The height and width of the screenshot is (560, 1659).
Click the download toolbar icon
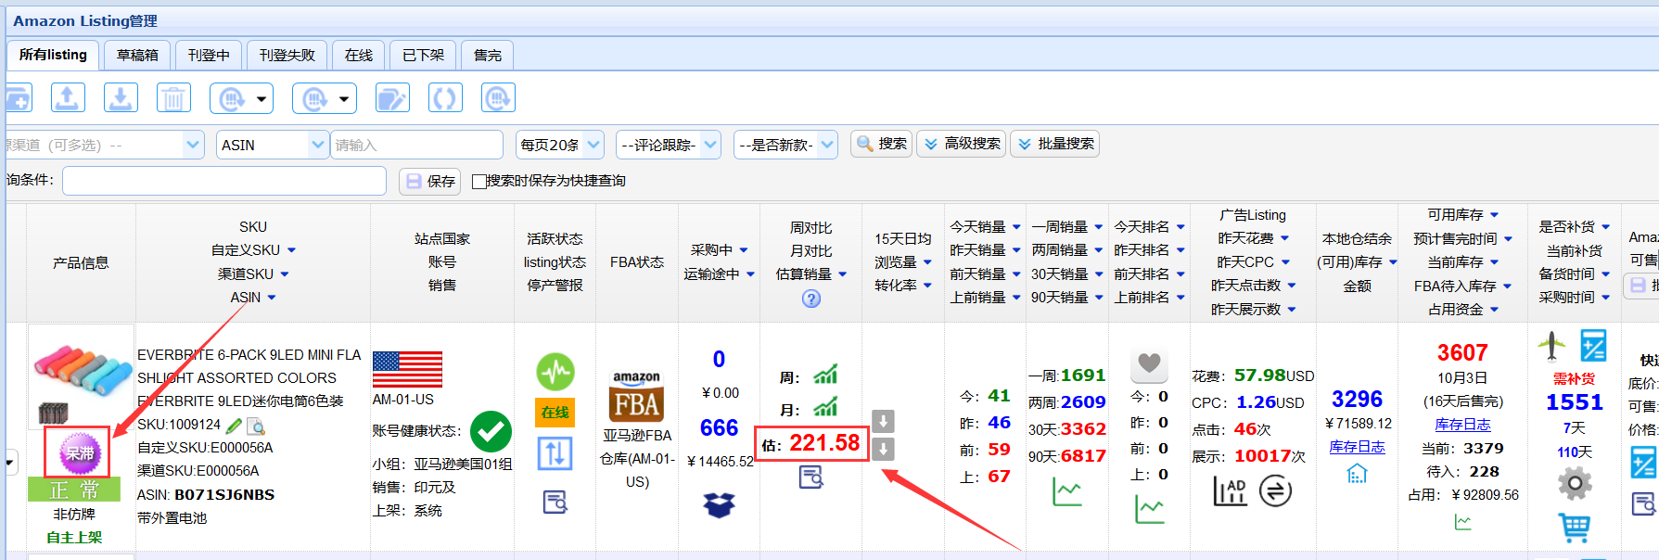click(121, 97)
